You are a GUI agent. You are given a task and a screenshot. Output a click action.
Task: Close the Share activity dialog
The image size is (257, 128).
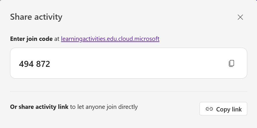(x=240, y=17)
